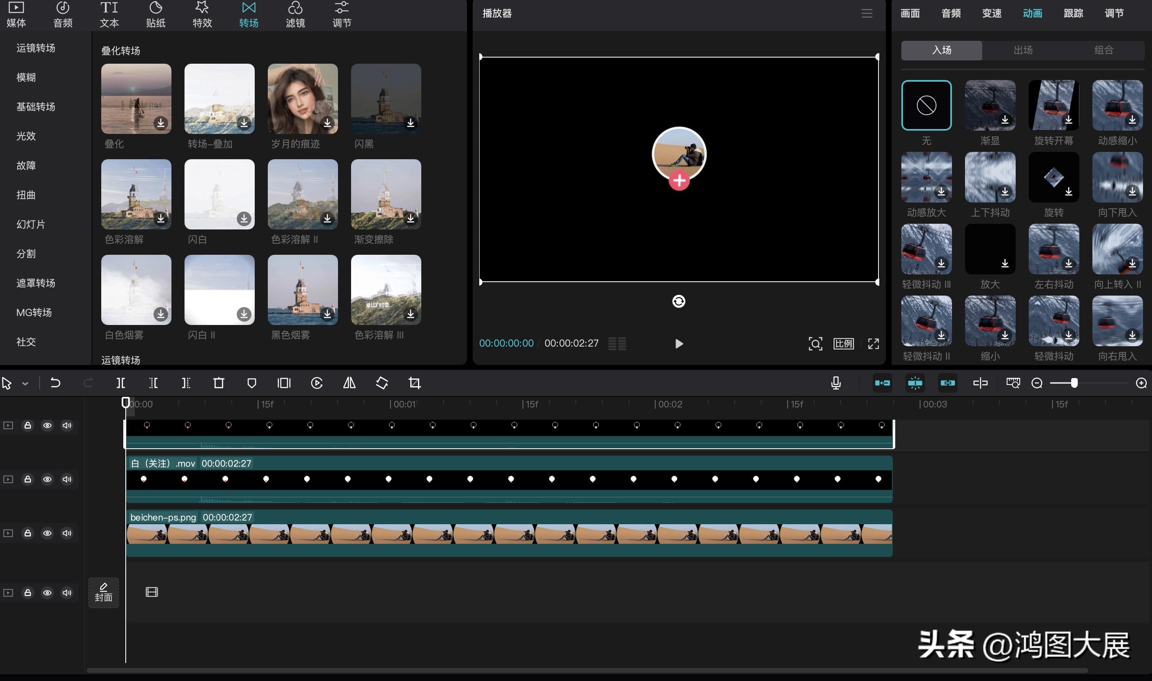The width and height of the screenshot is (1152, 681).
Task: Open the 光效 transition category
Action: (x=26, y=136)
